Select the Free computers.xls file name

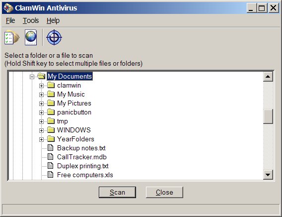click(x=85, y=175)
